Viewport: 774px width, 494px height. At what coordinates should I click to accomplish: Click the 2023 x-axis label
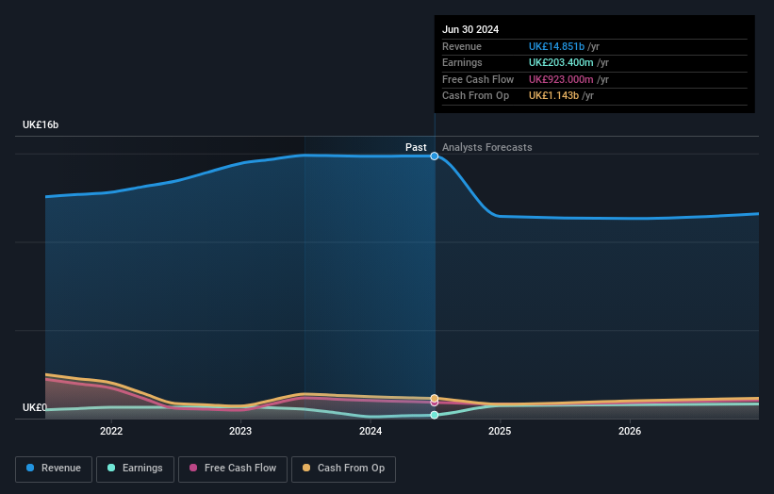240,431
